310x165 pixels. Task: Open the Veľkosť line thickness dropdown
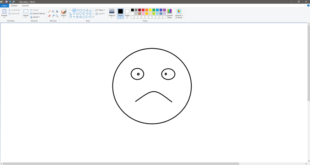coord(112,13)
